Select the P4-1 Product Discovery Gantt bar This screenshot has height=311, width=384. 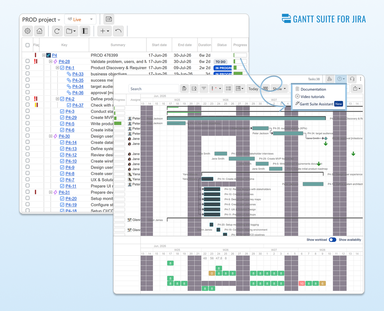pos(246,118)
